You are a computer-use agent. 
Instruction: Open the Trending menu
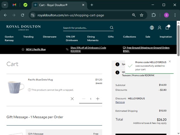click(x=28, y=37)
